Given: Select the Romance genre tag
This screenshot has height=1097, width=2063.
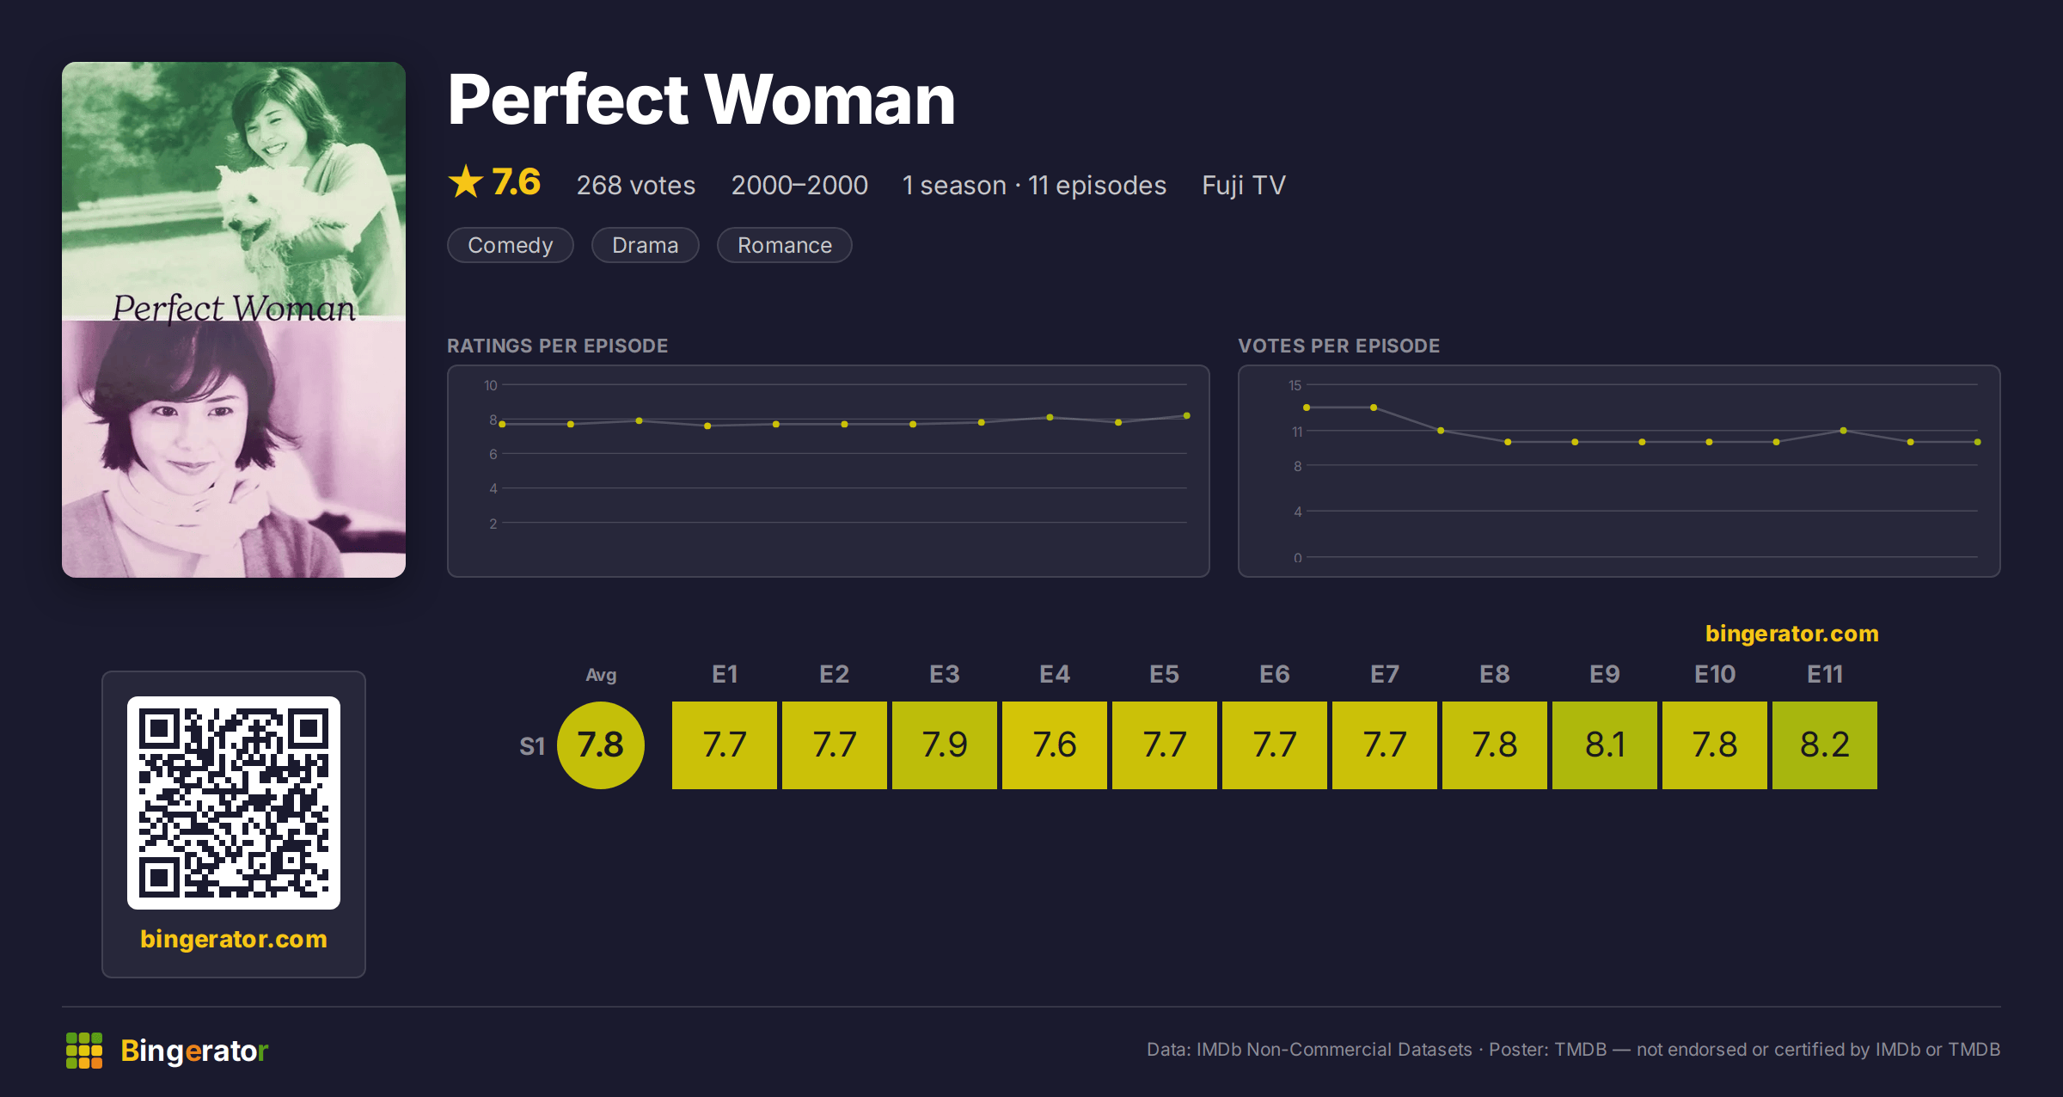Looking at the screenshot, I should pos(785,245).
